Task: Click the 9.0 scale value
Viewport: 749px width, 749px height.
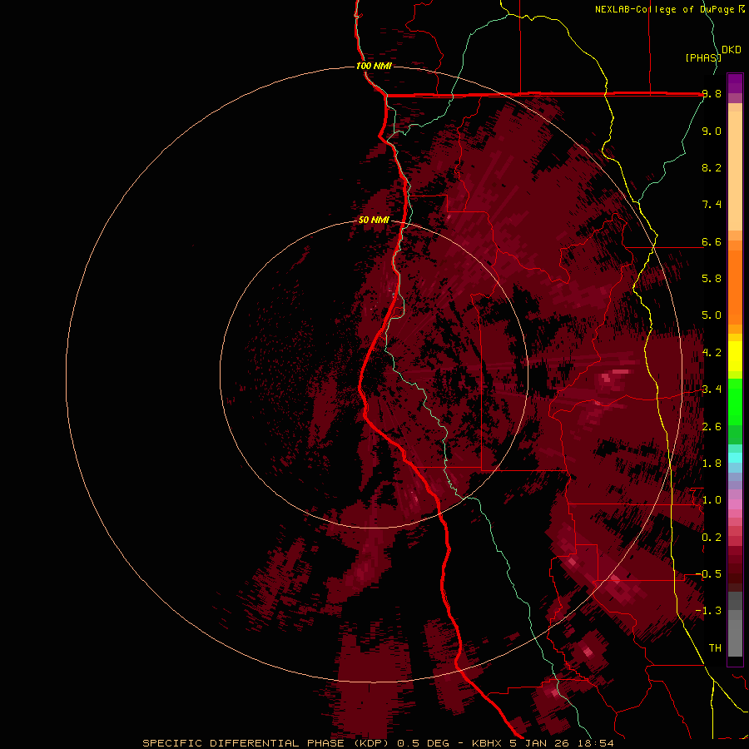Action: point(712,131)
